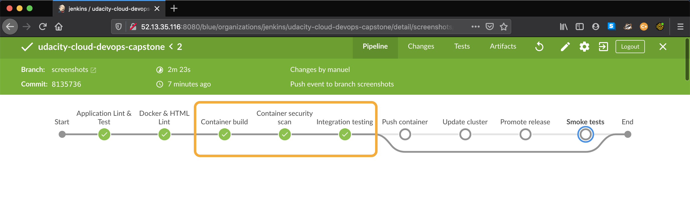The width and height of the screenshot is (690, 215).
Task: Click the browser back arrow button
Action: (x=10, y=27)
